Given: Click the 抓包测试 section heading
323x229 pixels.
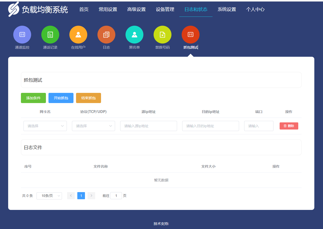Looking at the screenshot, I should pos(33,80).
